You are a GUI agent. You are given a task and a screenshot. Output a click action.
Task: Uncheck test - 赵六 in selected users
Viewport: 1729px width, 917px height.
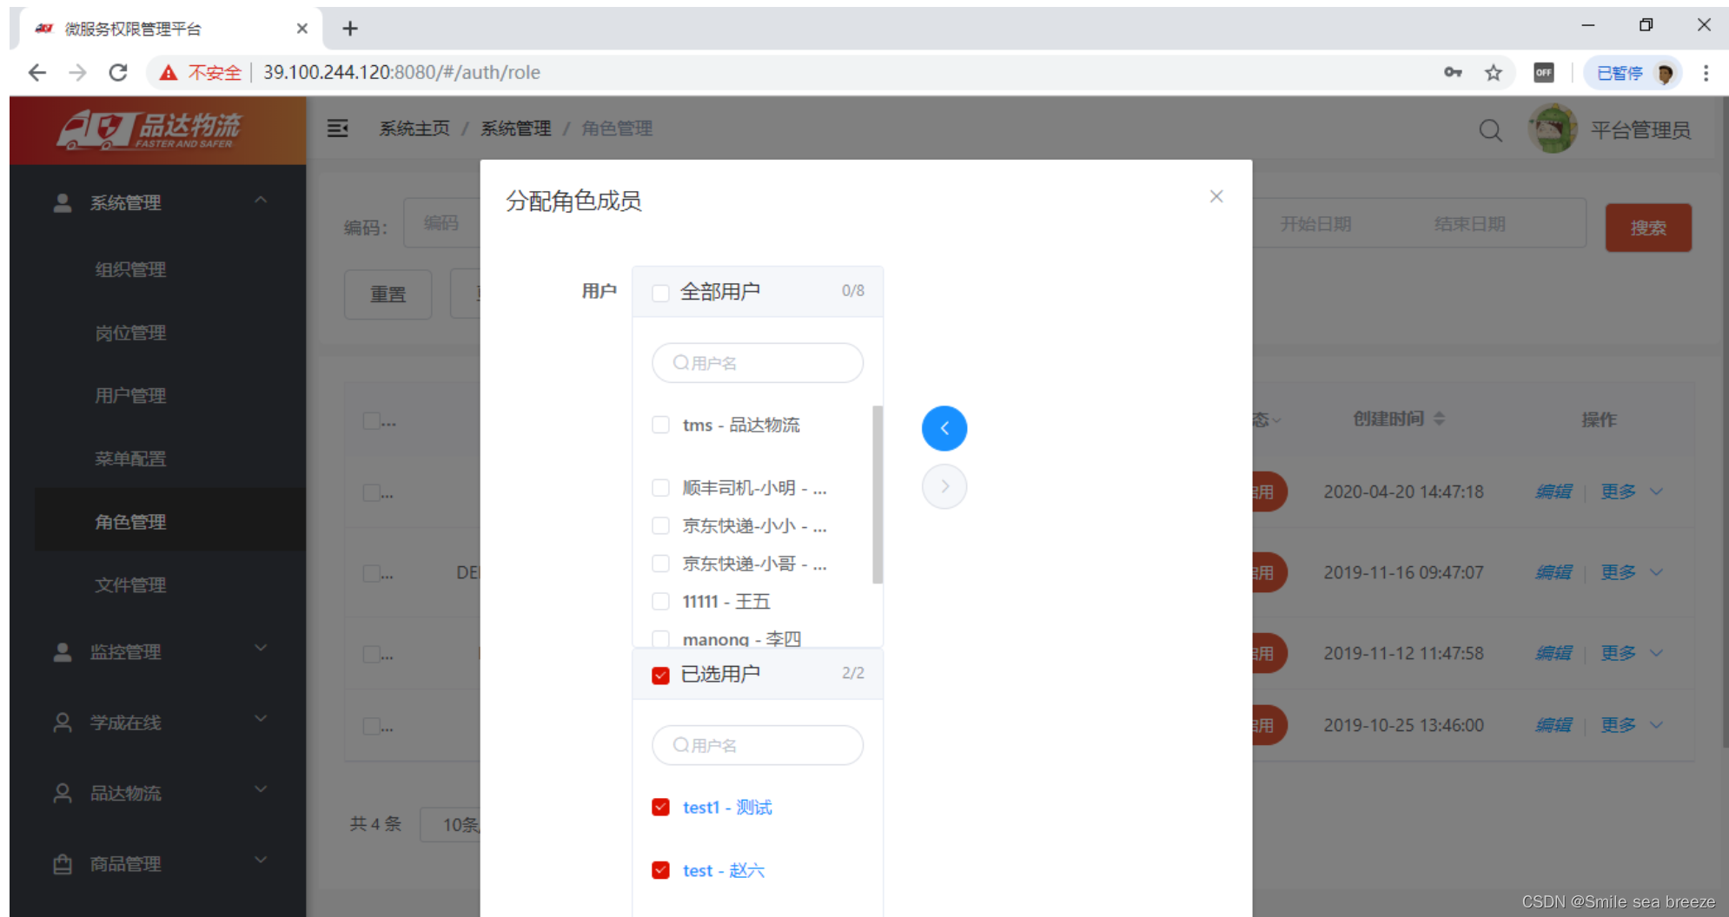660,870
